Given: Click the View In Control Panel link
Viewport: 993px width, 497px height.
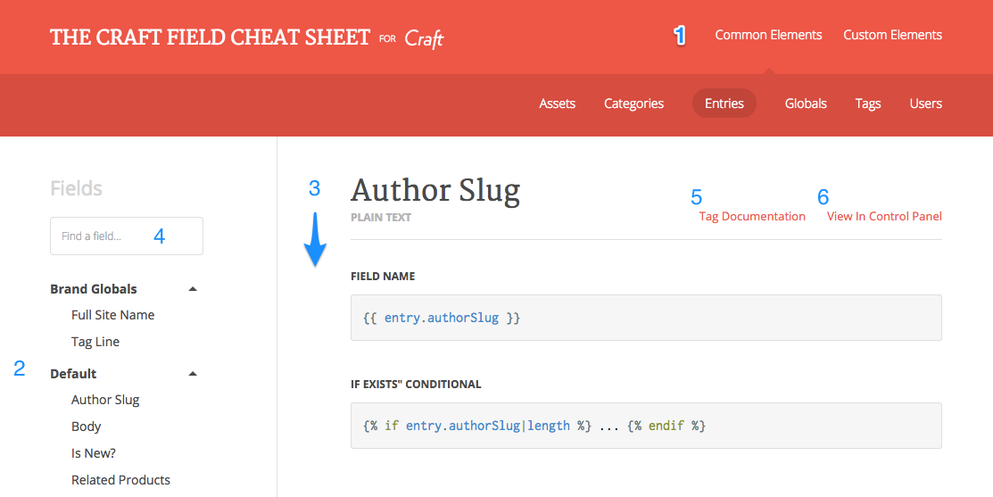Looking at the screenshot, I should (x=883, y=216).
